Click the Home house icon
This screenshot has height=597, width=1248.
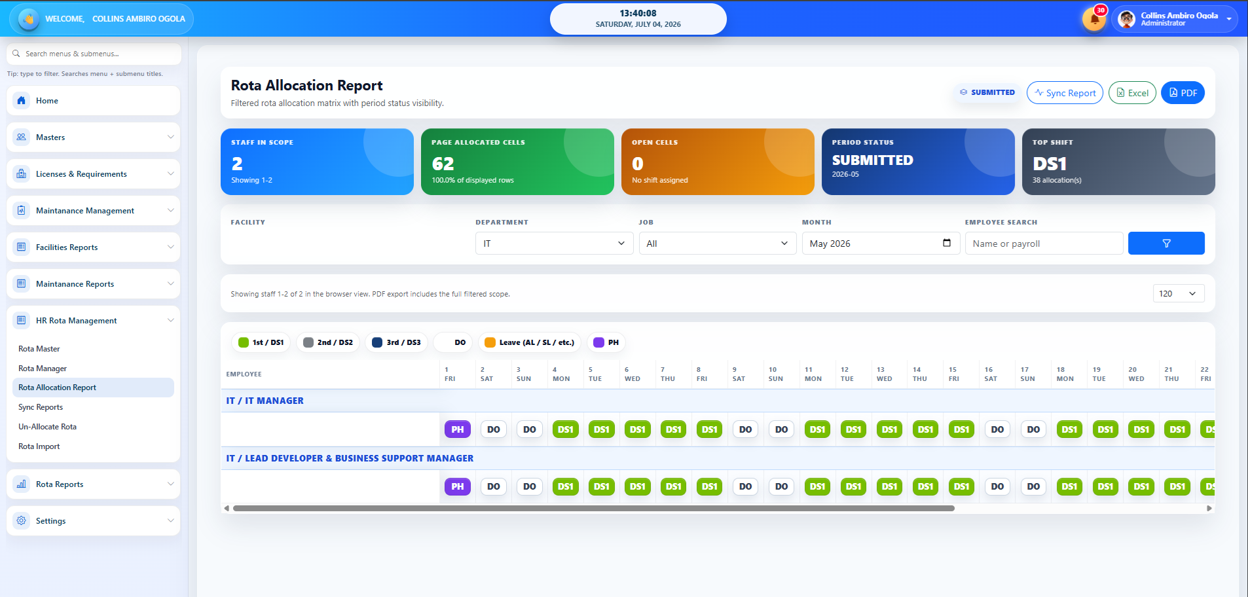[x=22, y=101]
